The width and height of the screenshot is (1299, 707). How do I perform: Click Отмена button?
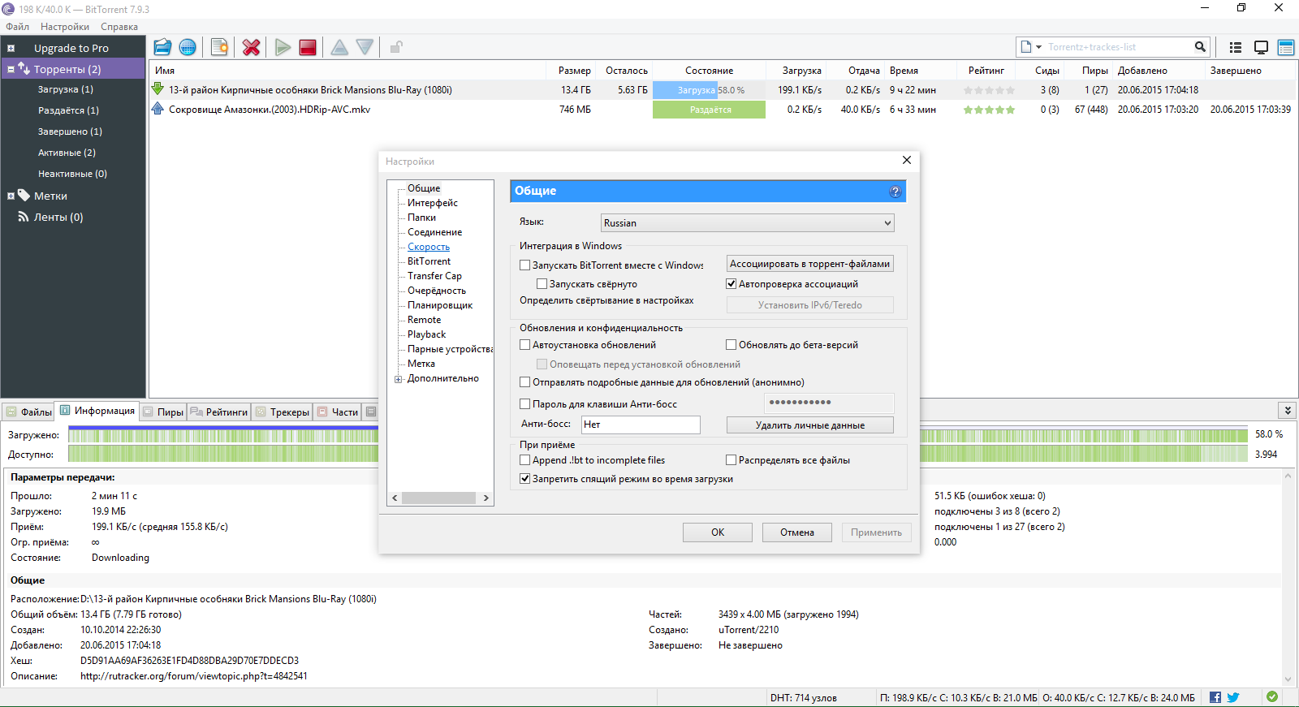click(x=797, y=532)
